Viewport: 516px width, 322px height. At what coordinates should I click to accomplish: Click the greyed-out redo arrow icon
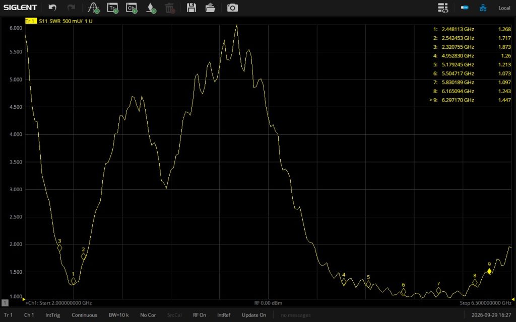tap(71, 8)
